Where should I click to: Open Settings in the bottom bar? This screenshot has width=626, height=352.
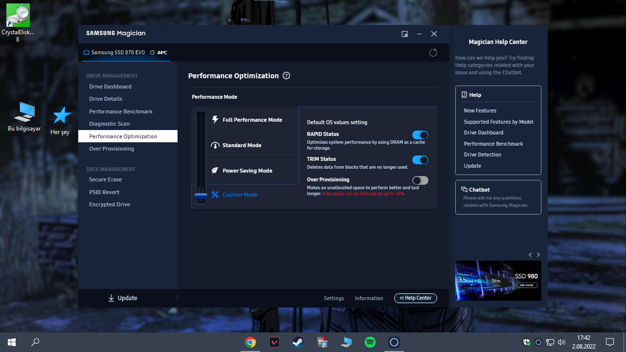334,298
